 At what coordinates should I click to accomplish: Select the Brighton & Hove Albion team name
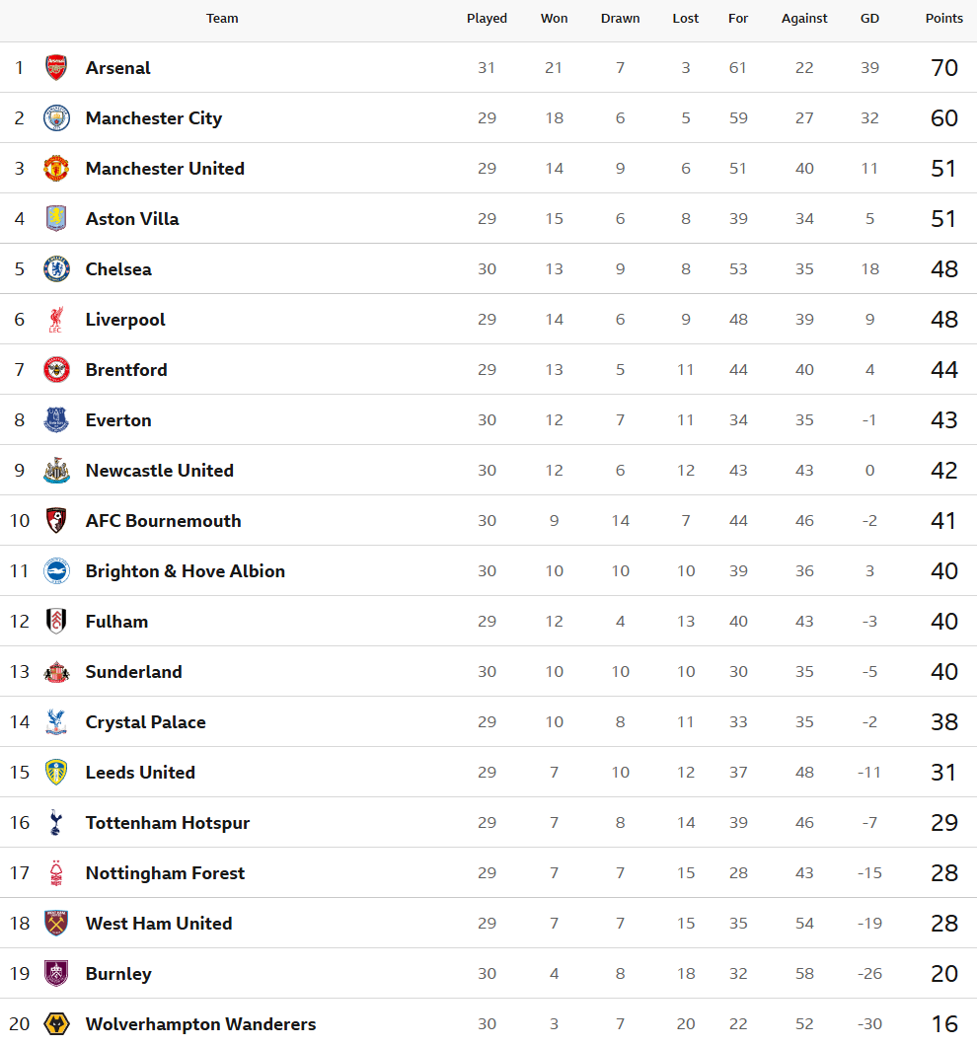click(x=186, y=571)
